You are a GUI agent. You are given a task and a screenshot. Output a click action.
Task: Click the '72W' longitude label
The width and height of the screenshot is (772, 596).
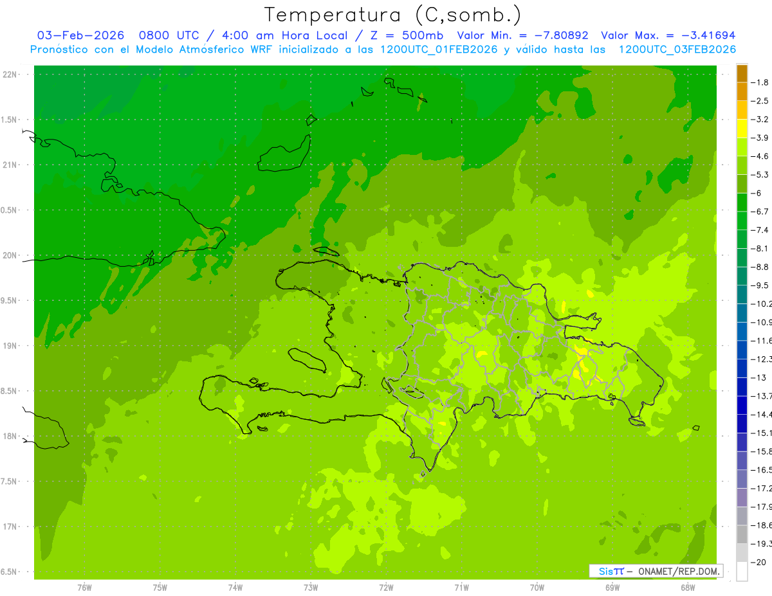pyautogui.click(x=386, y=588)
